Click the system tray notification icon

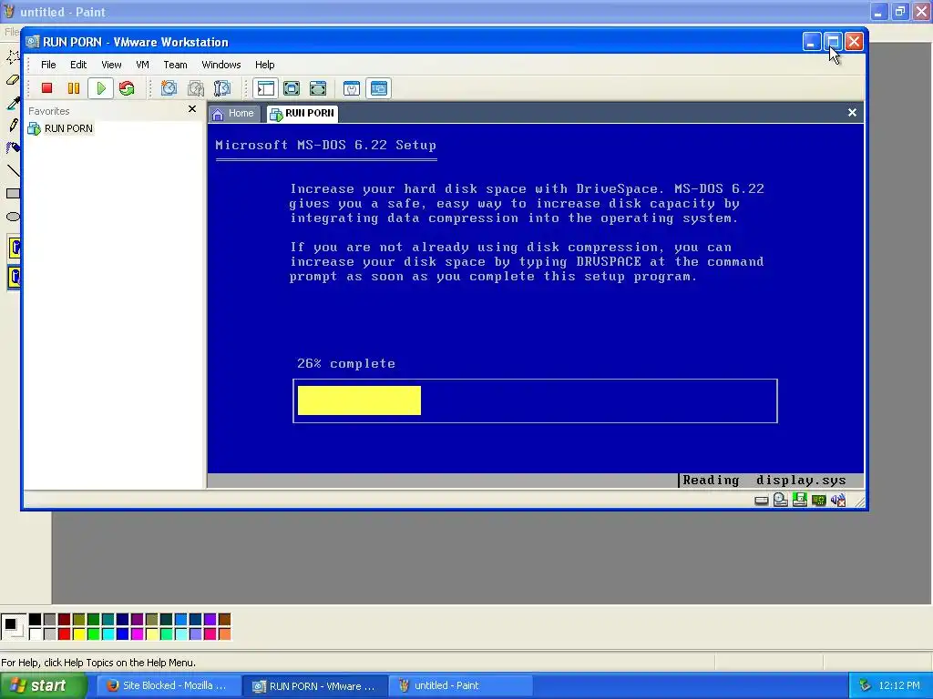(866, 686)
